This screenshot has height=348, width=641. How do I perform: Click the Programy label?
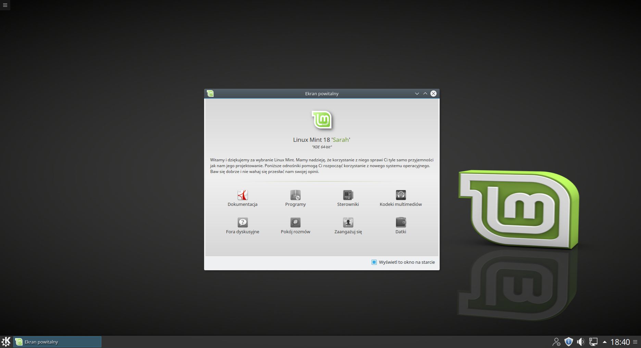[x=296, y=204]
